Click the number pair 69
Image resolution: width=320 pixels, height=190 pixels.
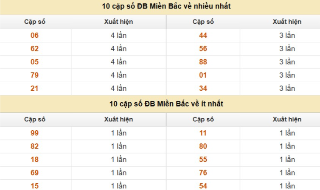coord(35,173)
